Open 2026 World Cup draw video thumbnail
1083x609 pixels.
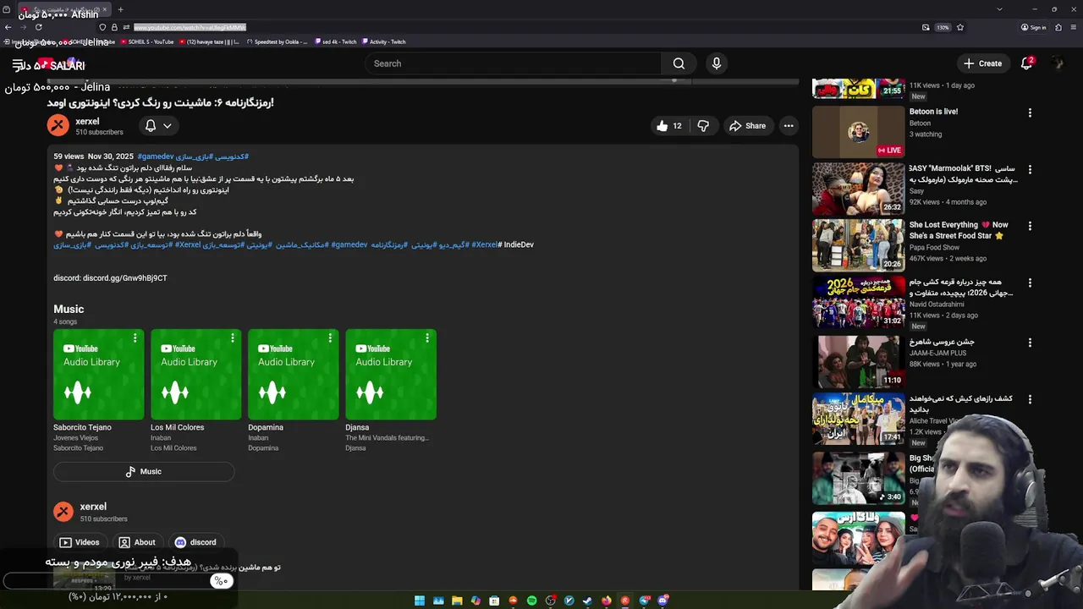click(858, 303)
